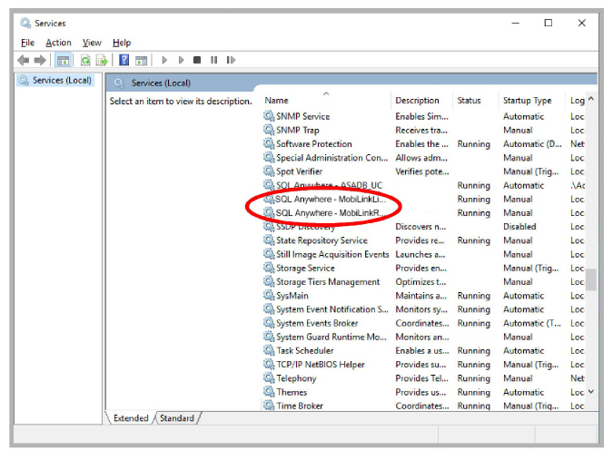Select Special Administration Con... service
Image resolution: width=613 pixels, height=450 pixels.
tap(331, 158)
